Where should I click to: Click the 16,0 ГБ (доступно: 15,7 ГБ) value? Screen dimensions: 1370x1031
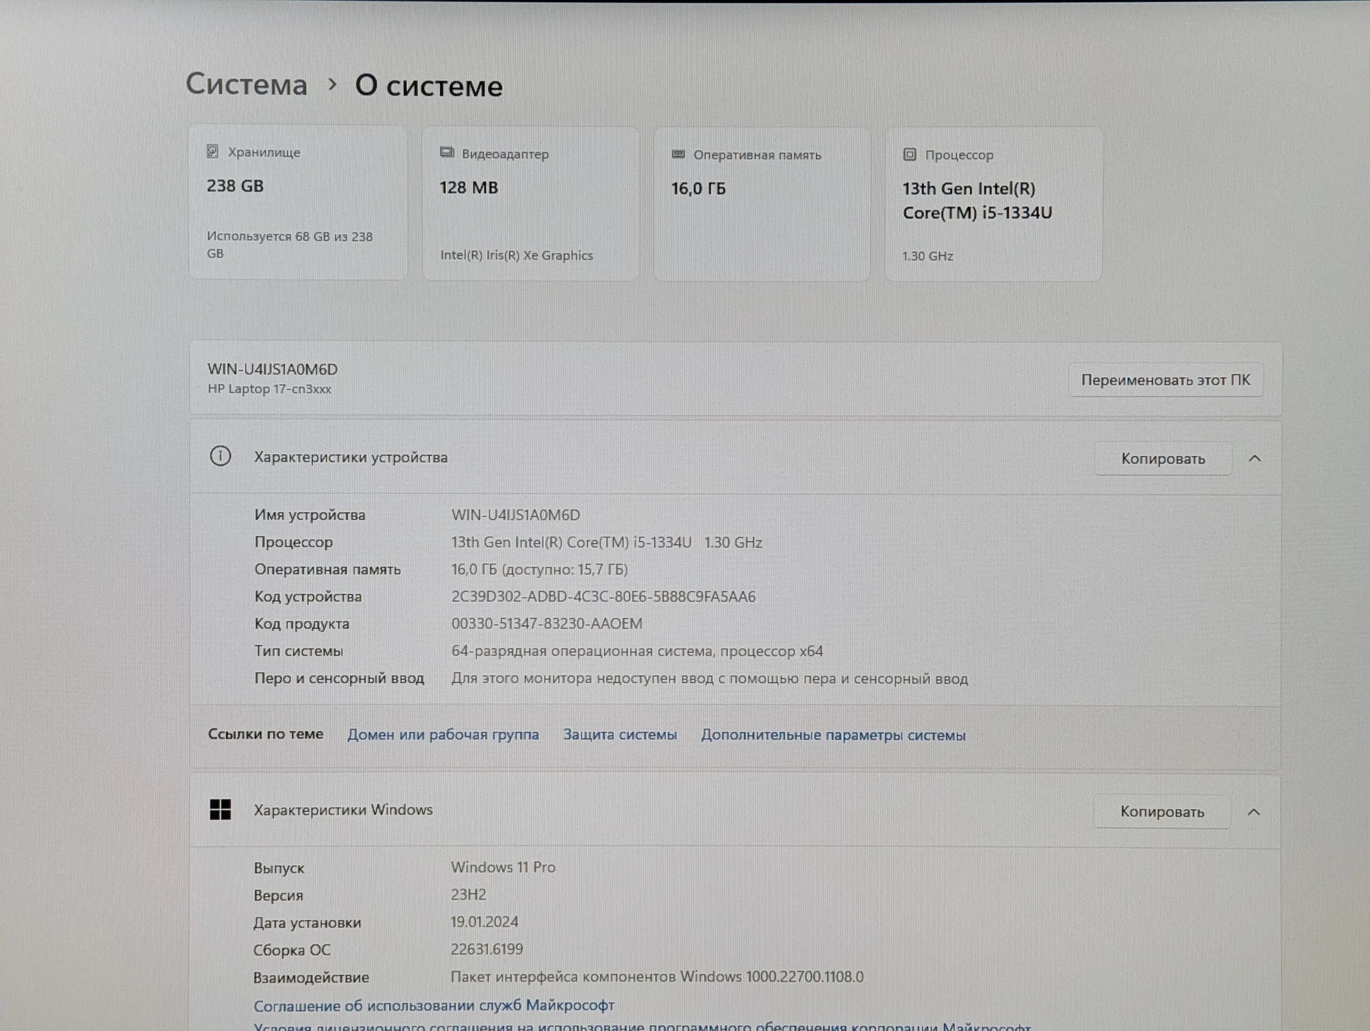point(540,570)
